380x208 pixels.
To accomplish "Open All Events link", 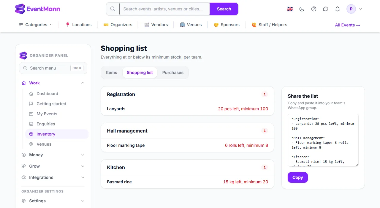I will pyautogui.click(x=348, y=25).
